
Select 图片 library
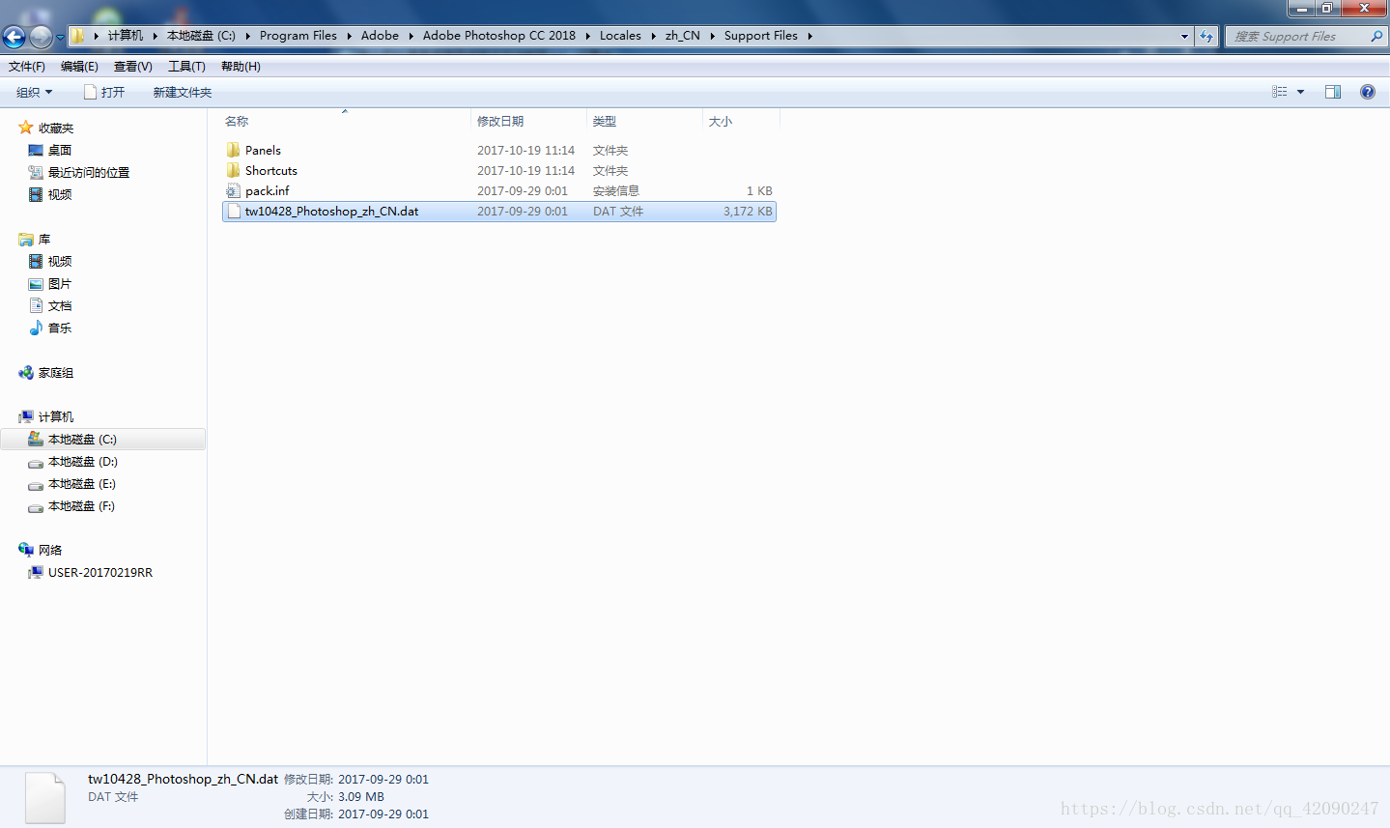click(x=60, y=283)
